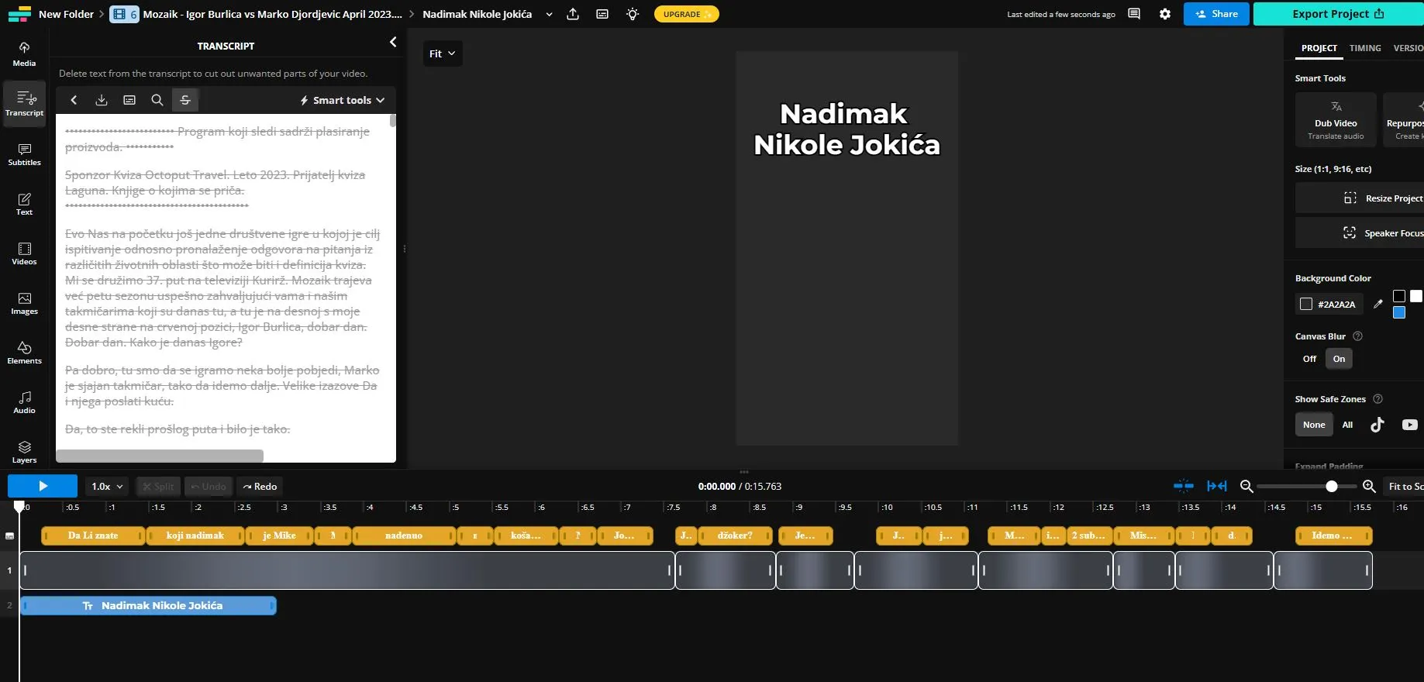
Task: Toggle subtitle track visibility icon
Action: point(9,536)
